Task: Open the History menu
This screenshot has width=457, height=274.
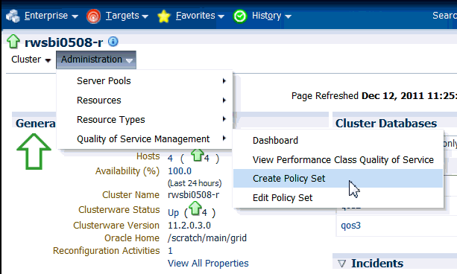Action: click(271, 16)
